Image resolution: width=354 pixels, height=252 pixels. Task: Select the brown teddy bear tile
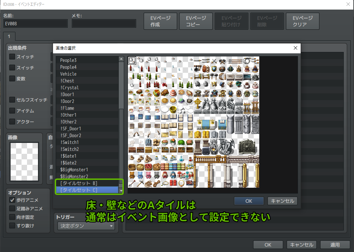(132, 175)
